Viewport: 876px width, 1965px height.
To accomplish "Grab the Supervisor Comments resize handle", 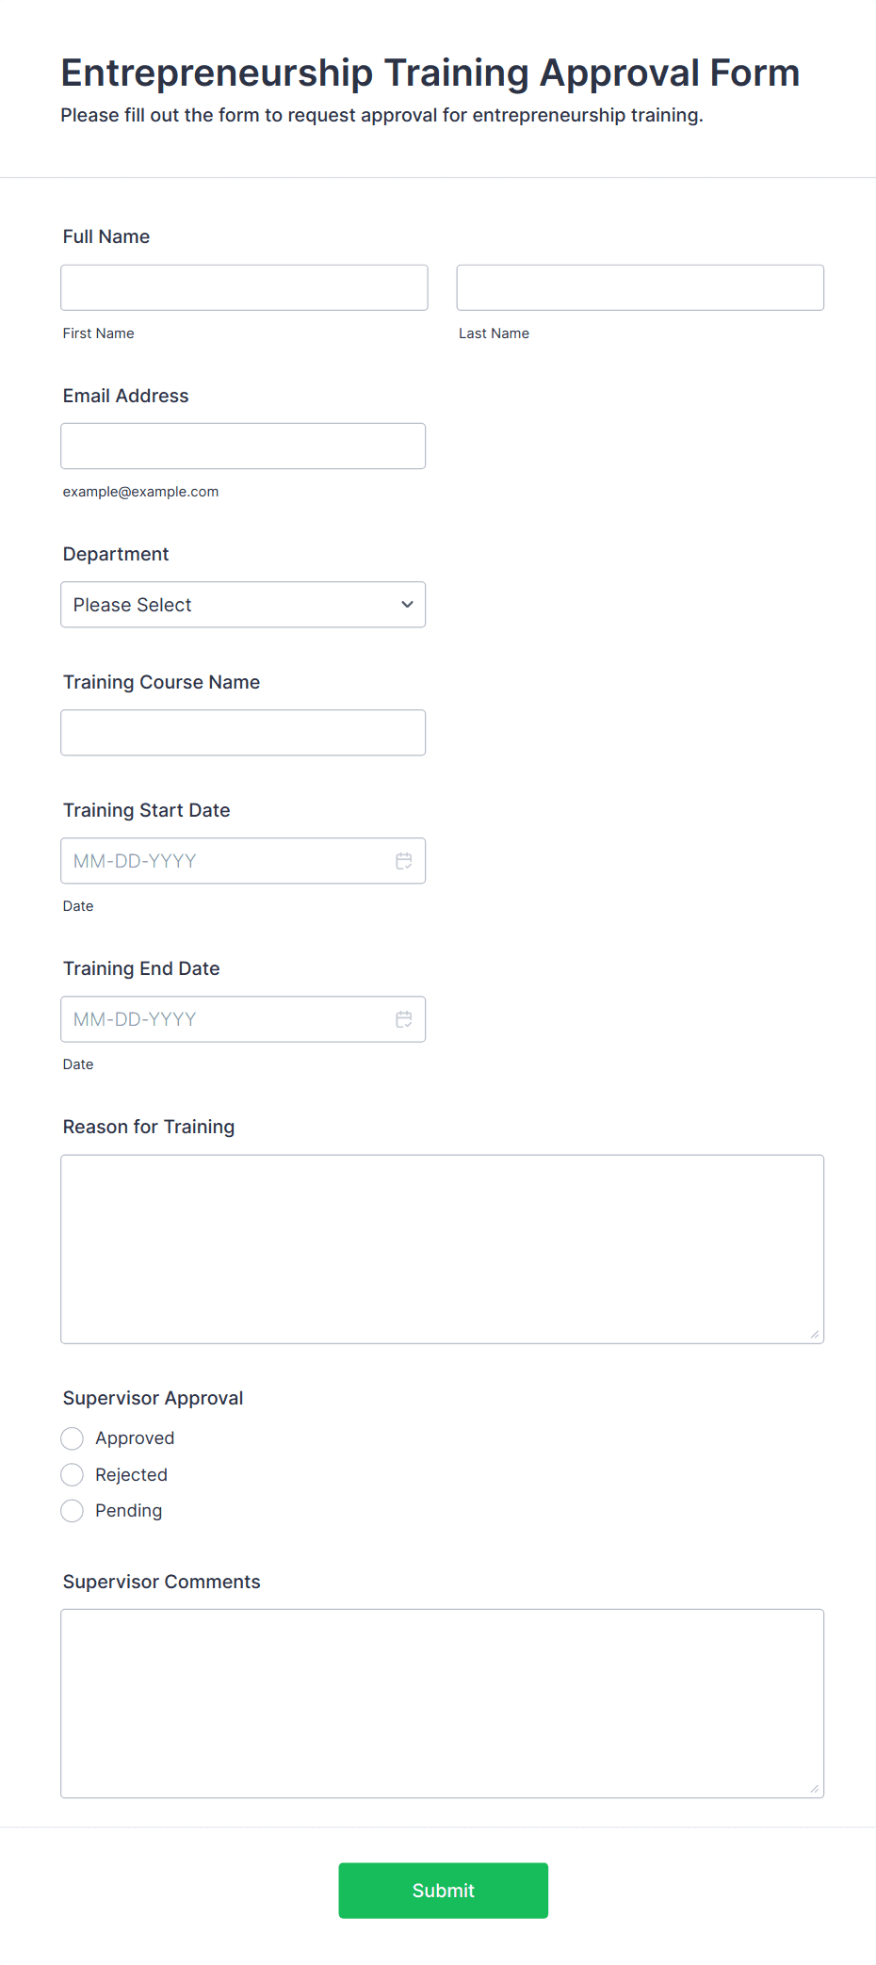I will tap(815, 1788).
